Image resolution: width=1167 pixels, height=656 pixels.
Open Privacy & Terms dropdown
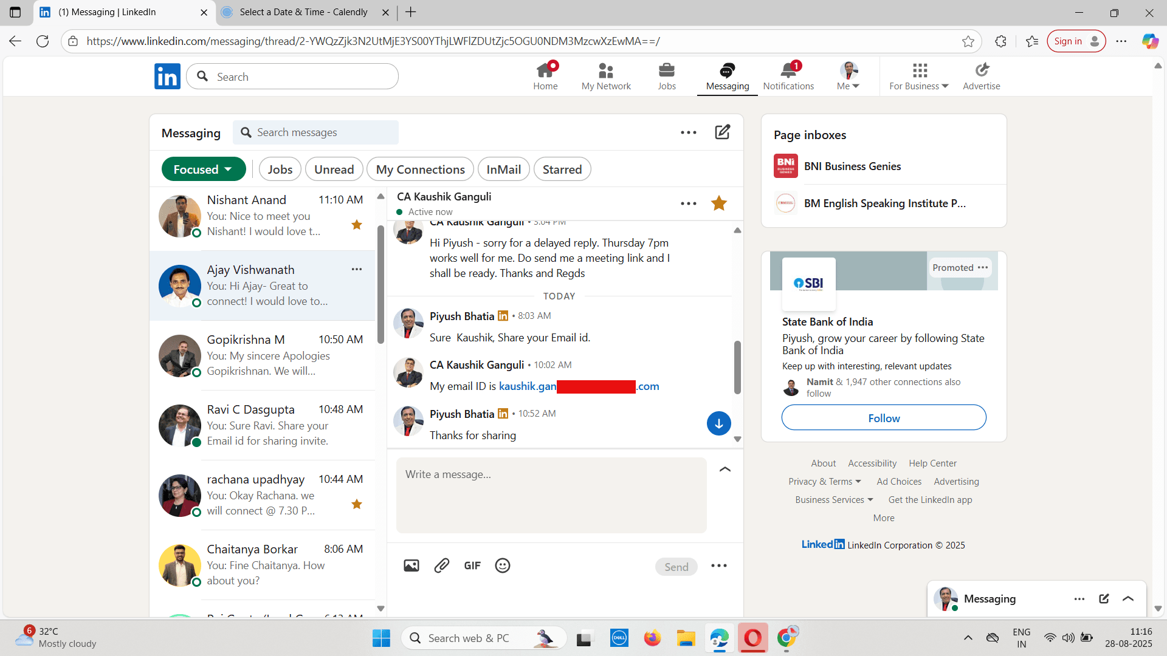point(825,481)
